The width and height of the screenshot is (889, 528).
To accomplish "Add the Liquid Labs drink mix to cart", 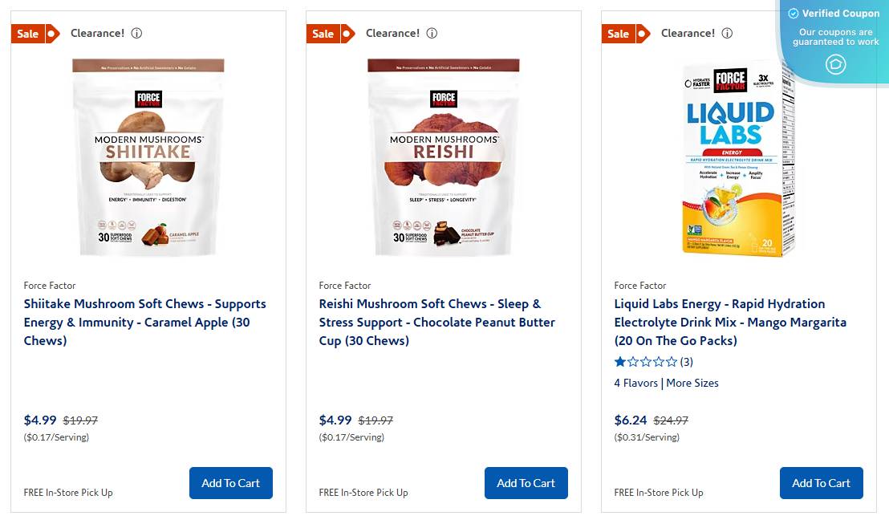I will point(821,483).
